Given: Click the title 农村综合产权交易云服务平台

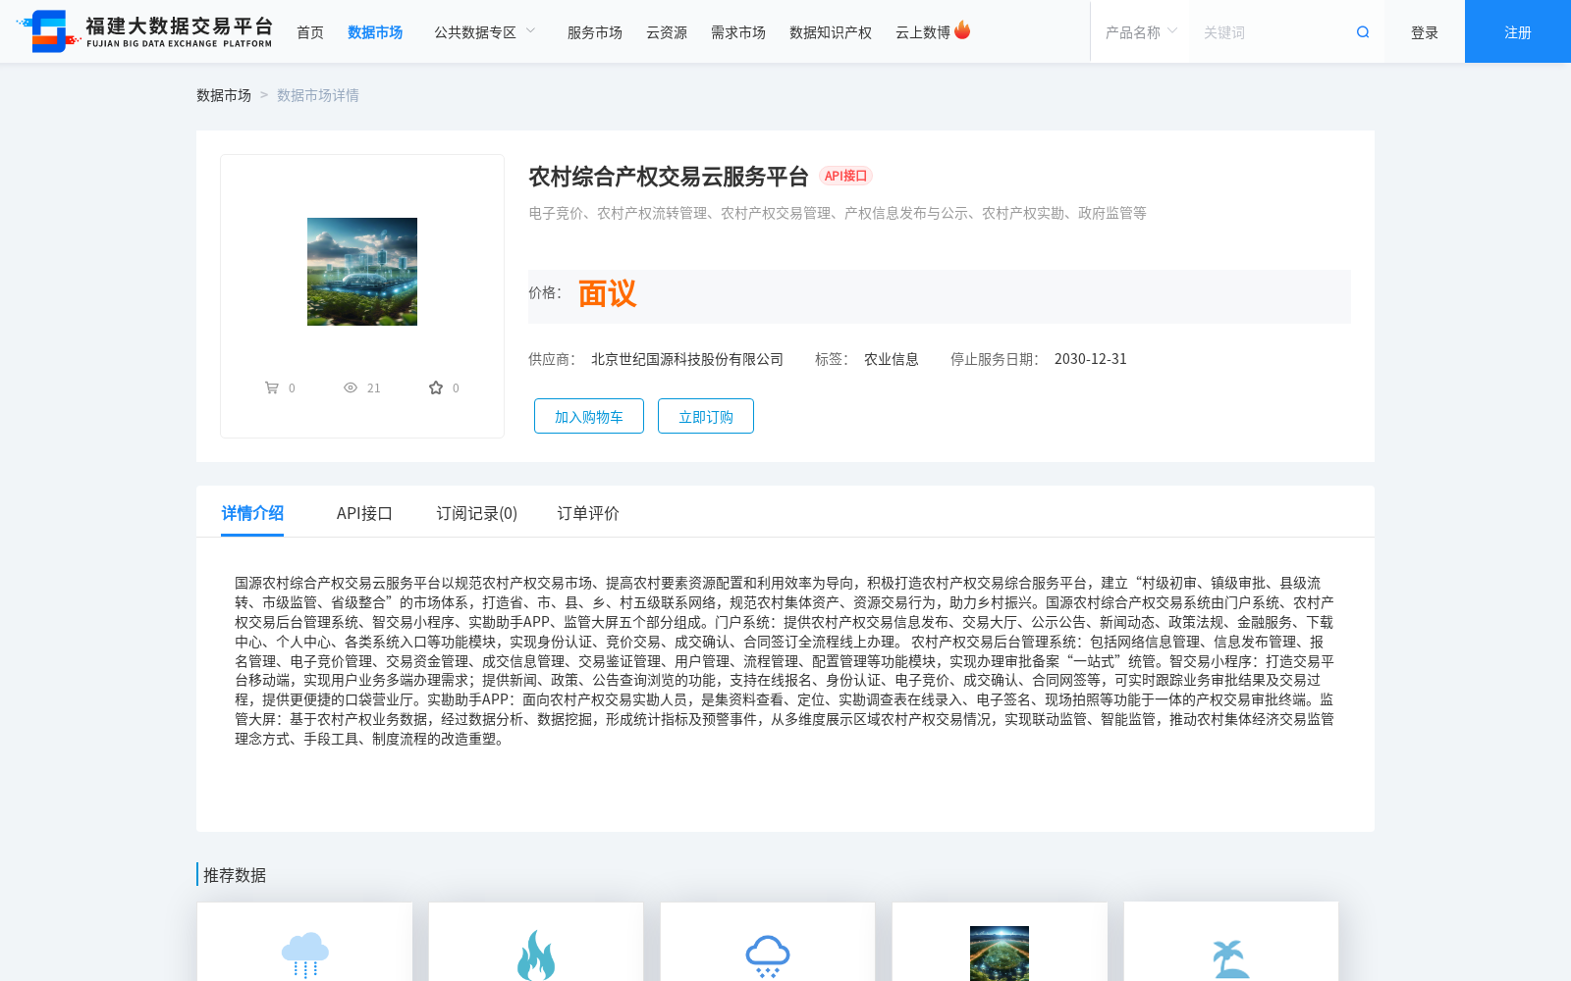Looking at the screenshot, I should point(669,177).
